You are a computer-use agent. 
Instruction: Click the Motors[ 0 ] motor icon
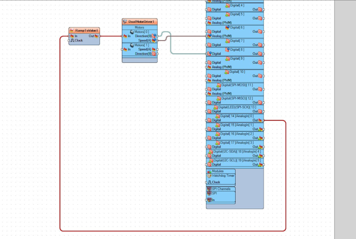132,32
